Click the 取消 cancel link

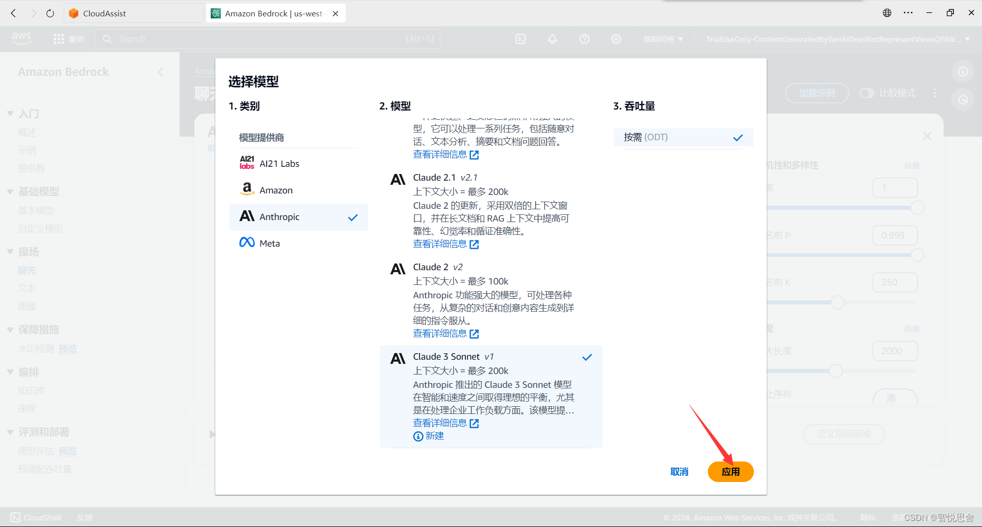coord(679,472)
